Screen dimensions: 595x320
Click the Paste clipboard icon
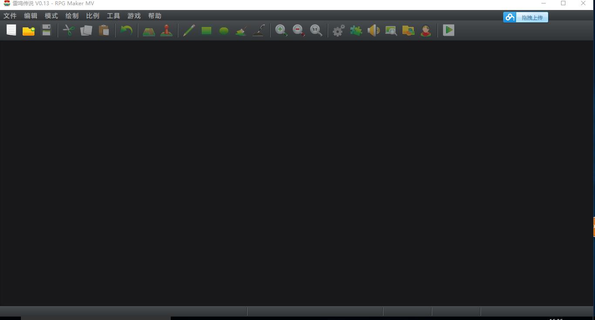[104, 30]
